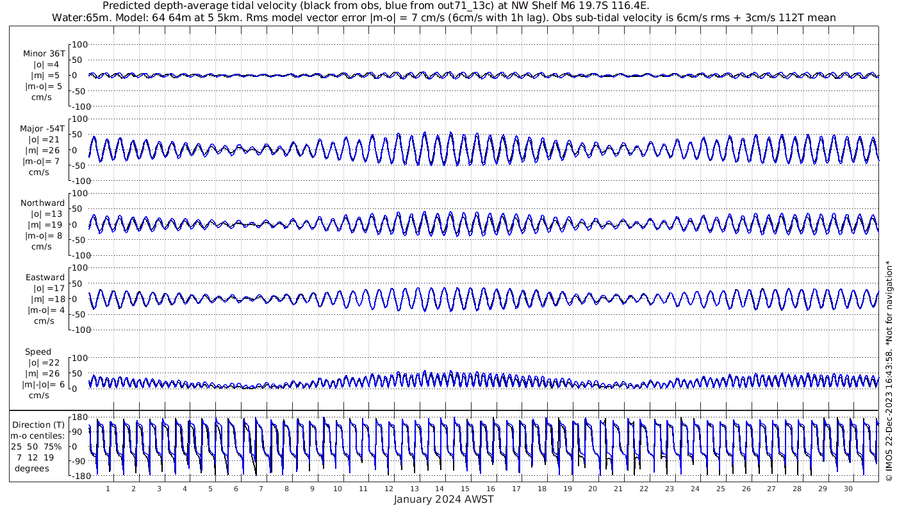Click the 'Speed' panel label
The height and width of the screenshot is (513, 897).
coord(38,352)
